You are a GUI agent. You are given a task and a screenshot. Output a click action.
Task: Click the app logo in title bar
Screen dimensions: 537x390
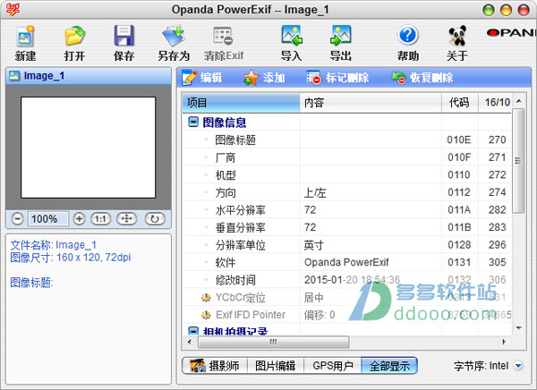click(x=13, y=9)
